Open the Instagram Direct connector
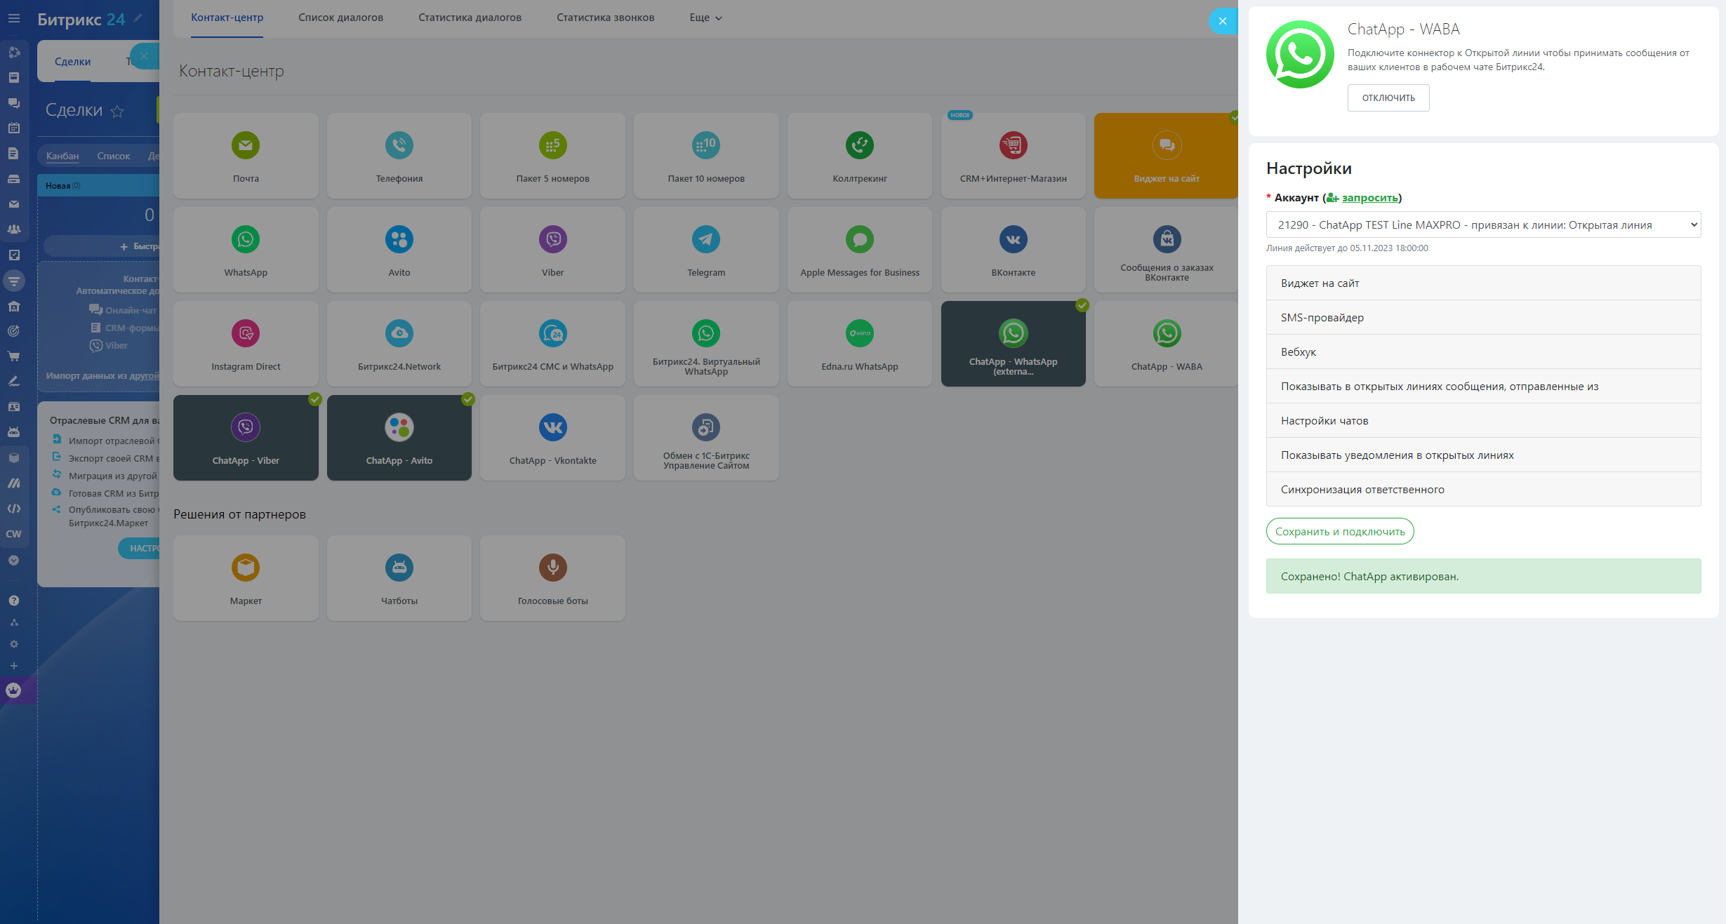This screenshot has width=1726, height=924. (246, 344)
